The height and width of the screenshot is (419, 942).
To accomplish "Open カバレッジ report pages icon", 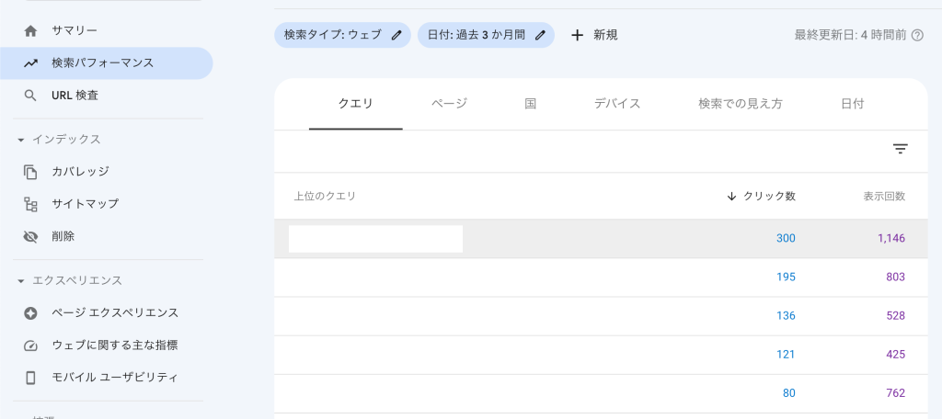I will 30,172.
